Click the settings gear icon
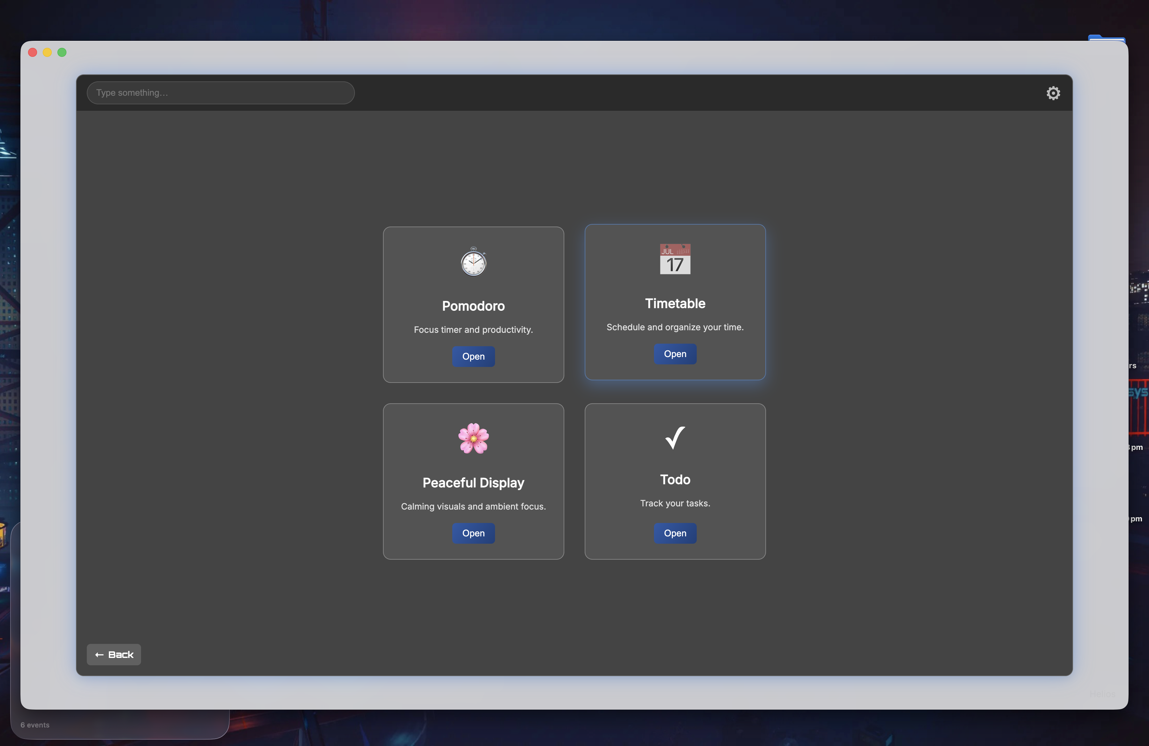The image size is (1149, 746). pyautogui.click(x=1053, y=93)
